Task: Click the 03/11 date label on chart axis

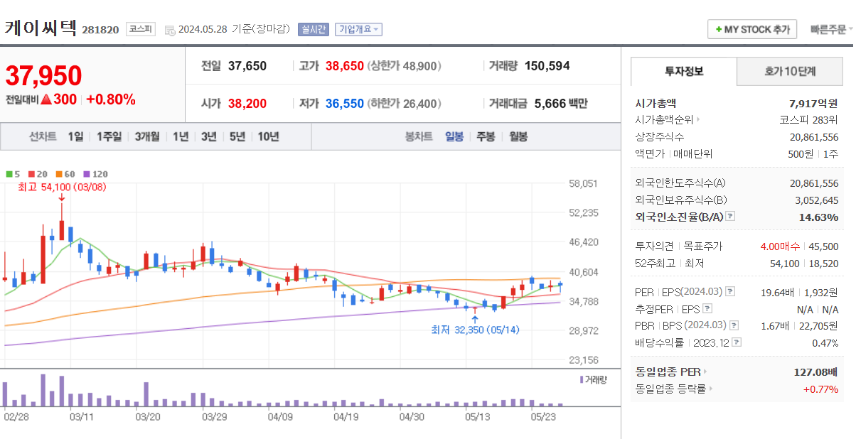Action: coord(82,417)
